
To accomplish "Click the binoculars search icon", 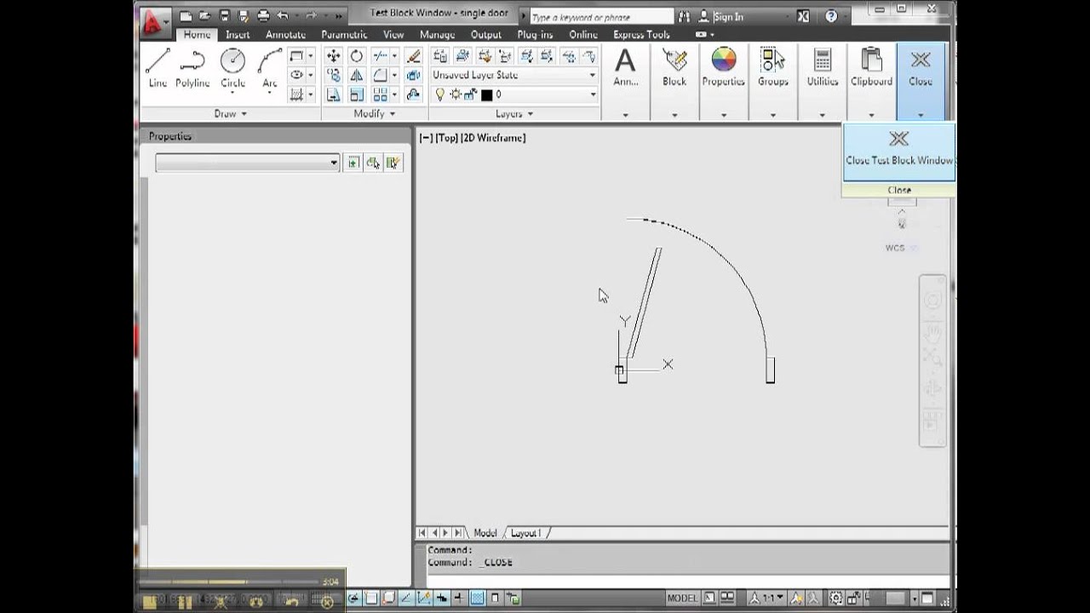I will pyautogui.click(x=683, y=16).
